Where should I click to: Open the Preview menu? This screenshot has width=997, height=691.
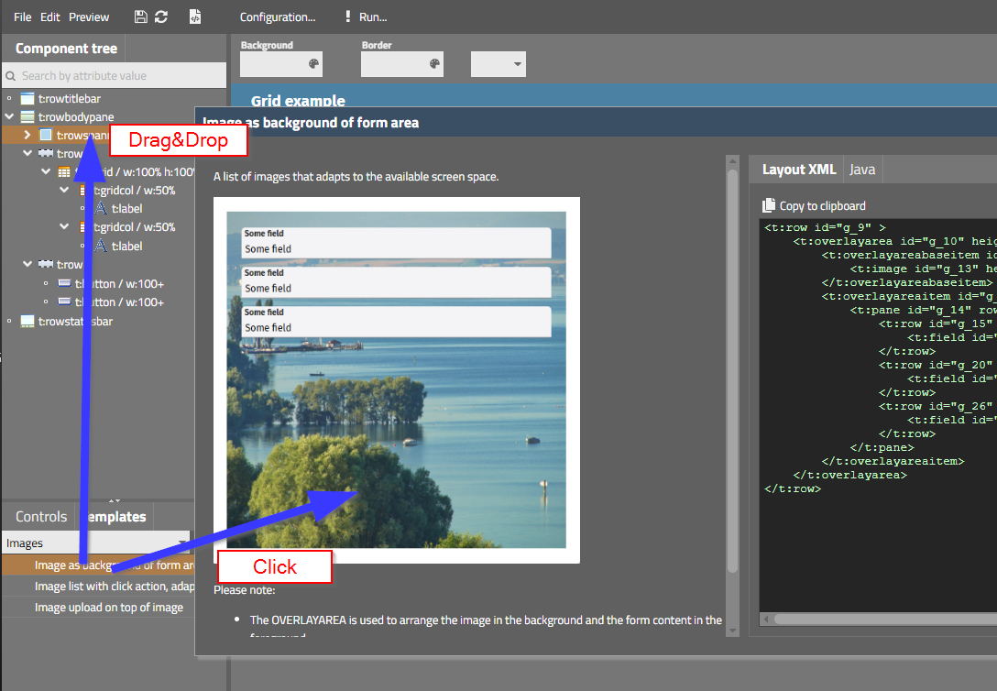tap(89, 16)
